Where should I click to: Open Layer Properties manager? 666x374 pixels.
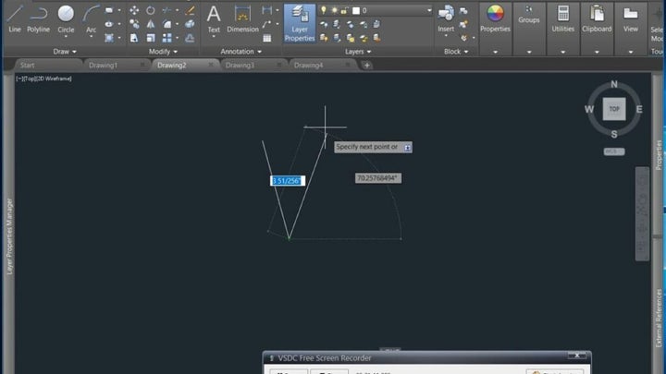click(299, 22)
